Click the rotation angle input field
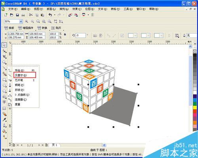Viewport: 198px width, 158px height. [80, 35]
